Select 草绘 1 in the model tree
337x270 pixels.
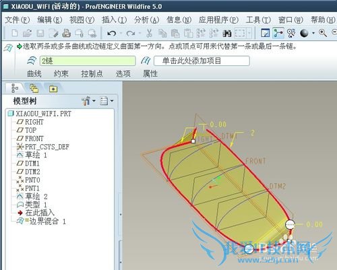click(32, 155)
